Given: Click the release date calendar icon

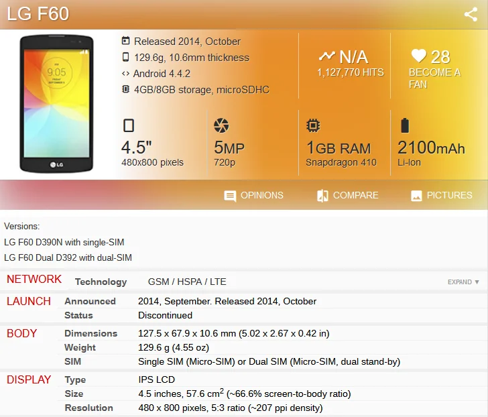Looking at the screenshot, I should click(125, 41).
